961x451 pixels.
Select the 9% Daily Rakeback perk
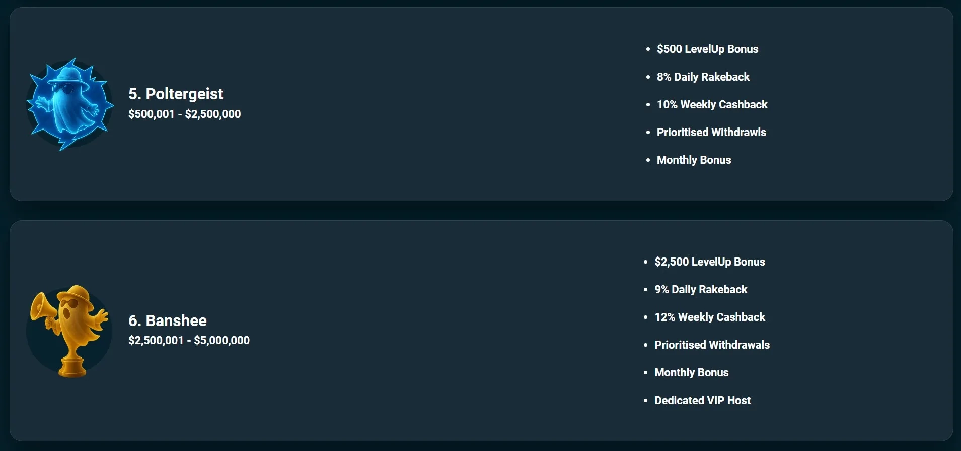click(x=701, y=289)
